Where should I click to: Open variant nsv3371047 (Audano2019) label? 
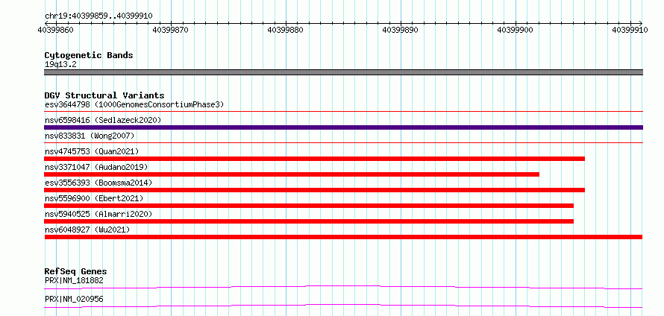[x=96, y=167]
